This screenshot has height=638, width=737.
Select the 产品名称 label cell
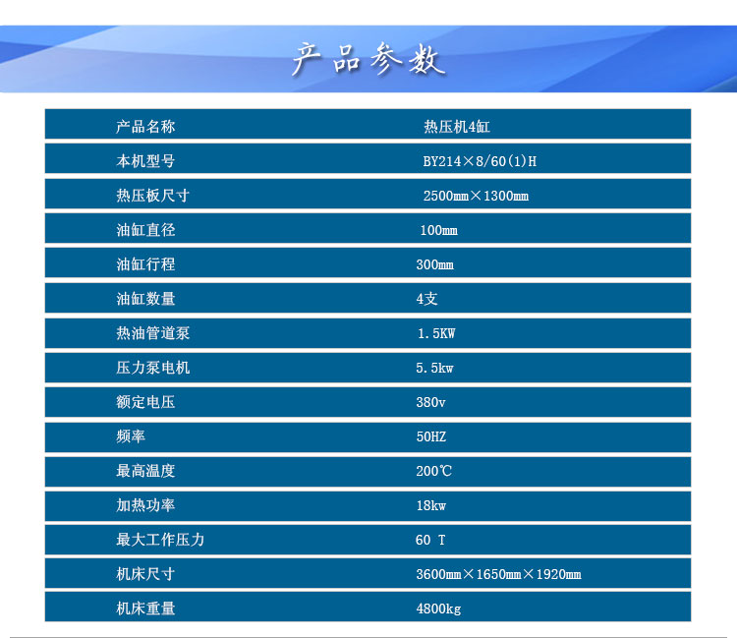[x=145, y=127]
